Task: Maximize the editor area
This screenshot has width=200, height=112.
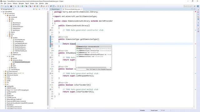Action: coord(194,9)
